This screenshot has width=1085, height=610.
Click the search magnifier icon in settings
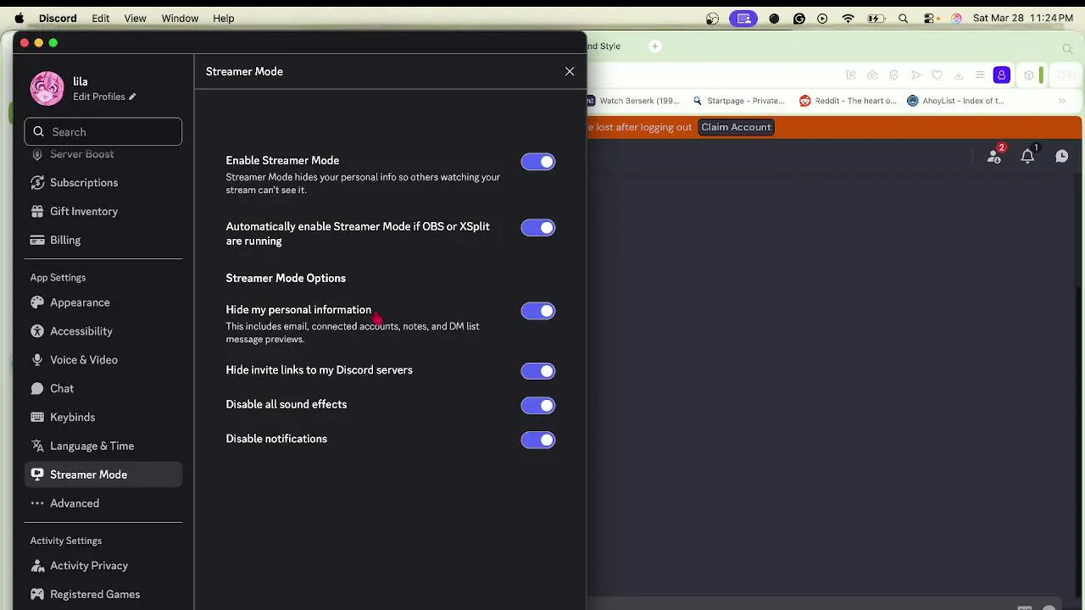coord(38,132)
